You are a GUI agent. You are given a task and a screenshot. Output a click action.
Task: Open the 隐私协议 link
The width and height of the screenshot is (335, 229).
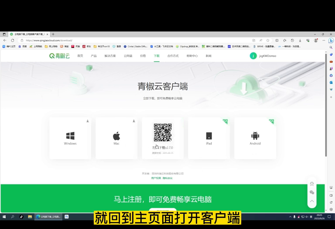tap(167, 178)
